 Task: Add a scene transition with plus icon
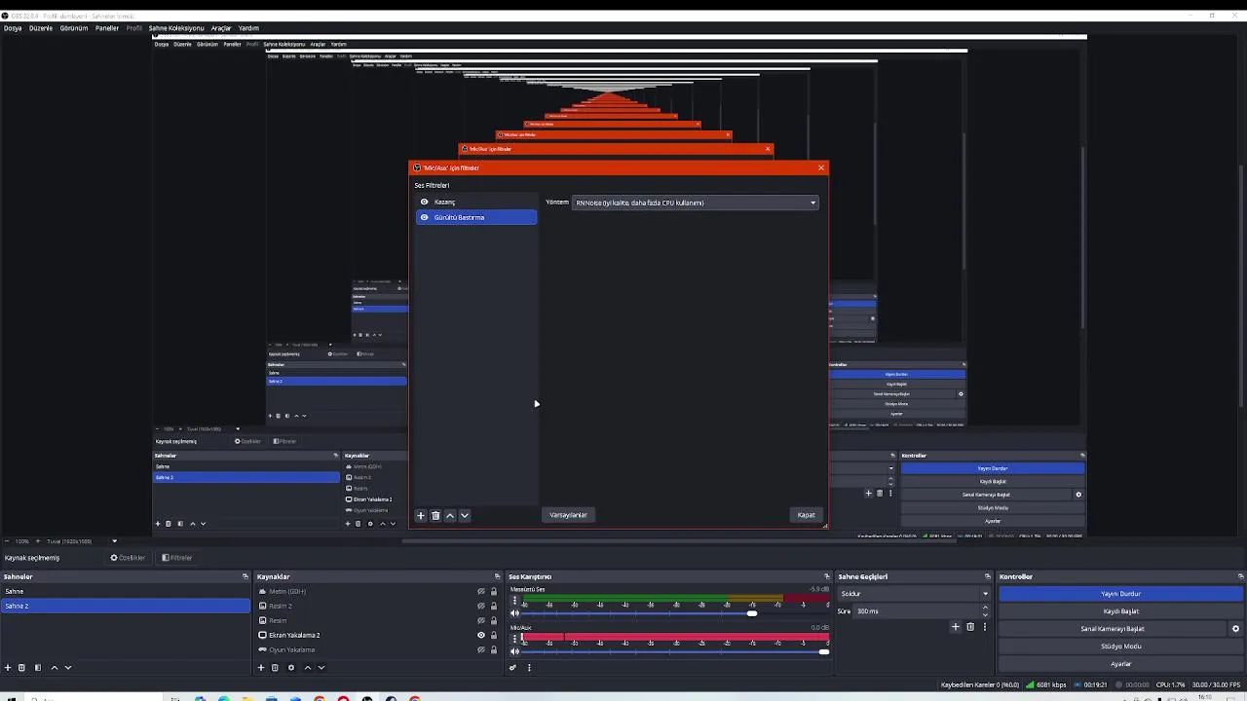click(956, 627)
